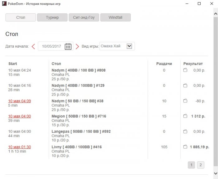This screenshot has width=218, height=179.
Task: Expand the Омаха Хай game type dropdown
Action: (x=129, y=46)
